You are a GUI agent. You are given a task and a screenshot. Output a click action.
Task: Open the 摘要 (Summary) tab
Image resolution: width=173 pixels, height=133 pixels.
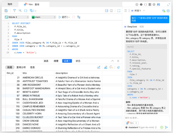tap(56, 61)
